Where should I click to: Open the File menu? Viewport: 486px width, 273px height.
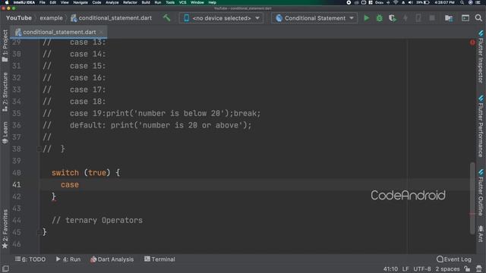click(43, 2)
